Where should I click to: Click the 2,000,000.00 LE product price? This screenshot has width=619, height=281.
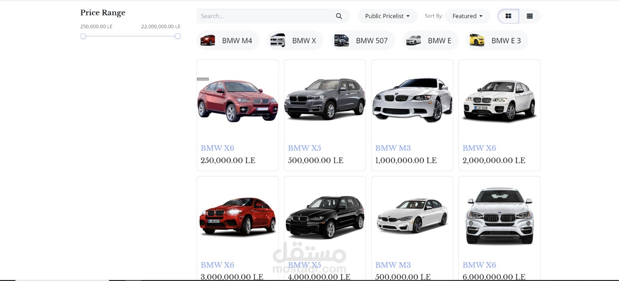(494, 160)
